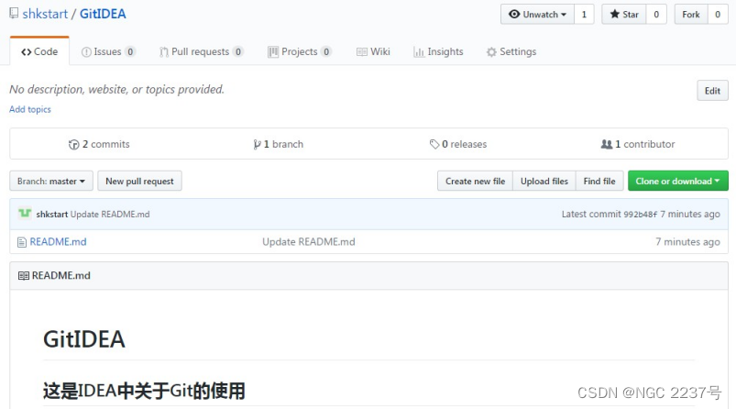Click the book icon in README.md header
Screen dimensions: 736x409
tap(24, 276)
